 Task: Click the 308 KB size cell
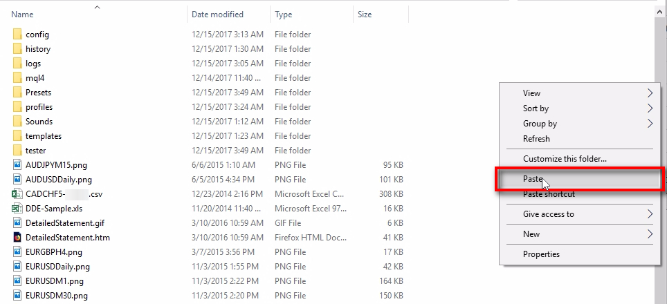(391, 194)
